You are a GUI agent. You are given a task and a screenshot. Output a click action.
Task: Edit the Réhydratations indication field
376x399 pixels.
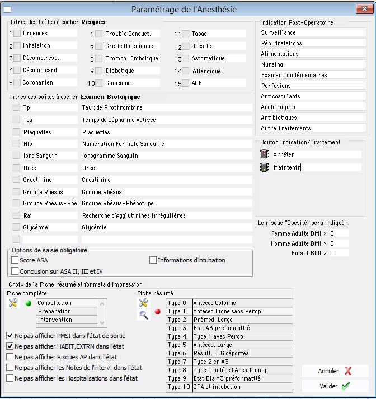(x=313, y=43)
